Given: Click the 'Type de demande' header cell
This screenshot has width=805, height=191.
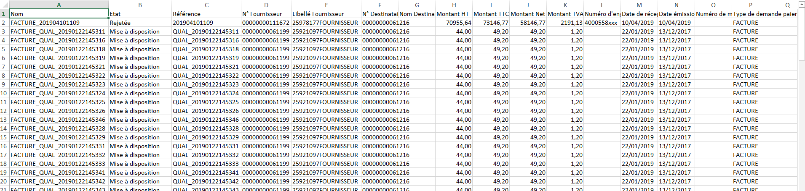Looking at the screenshot, I should pyautogui.click(x=750, y=14).
